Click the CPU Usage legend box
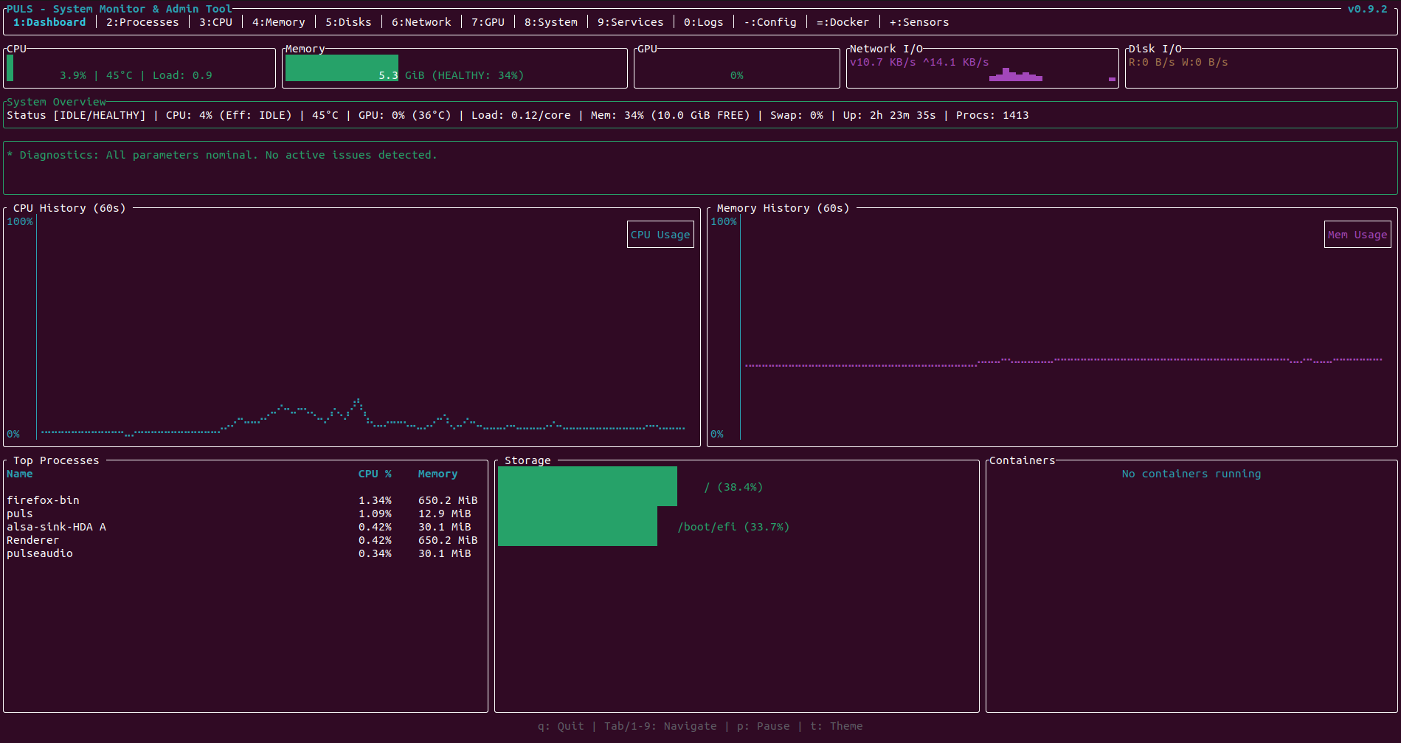 coord(660,235)
